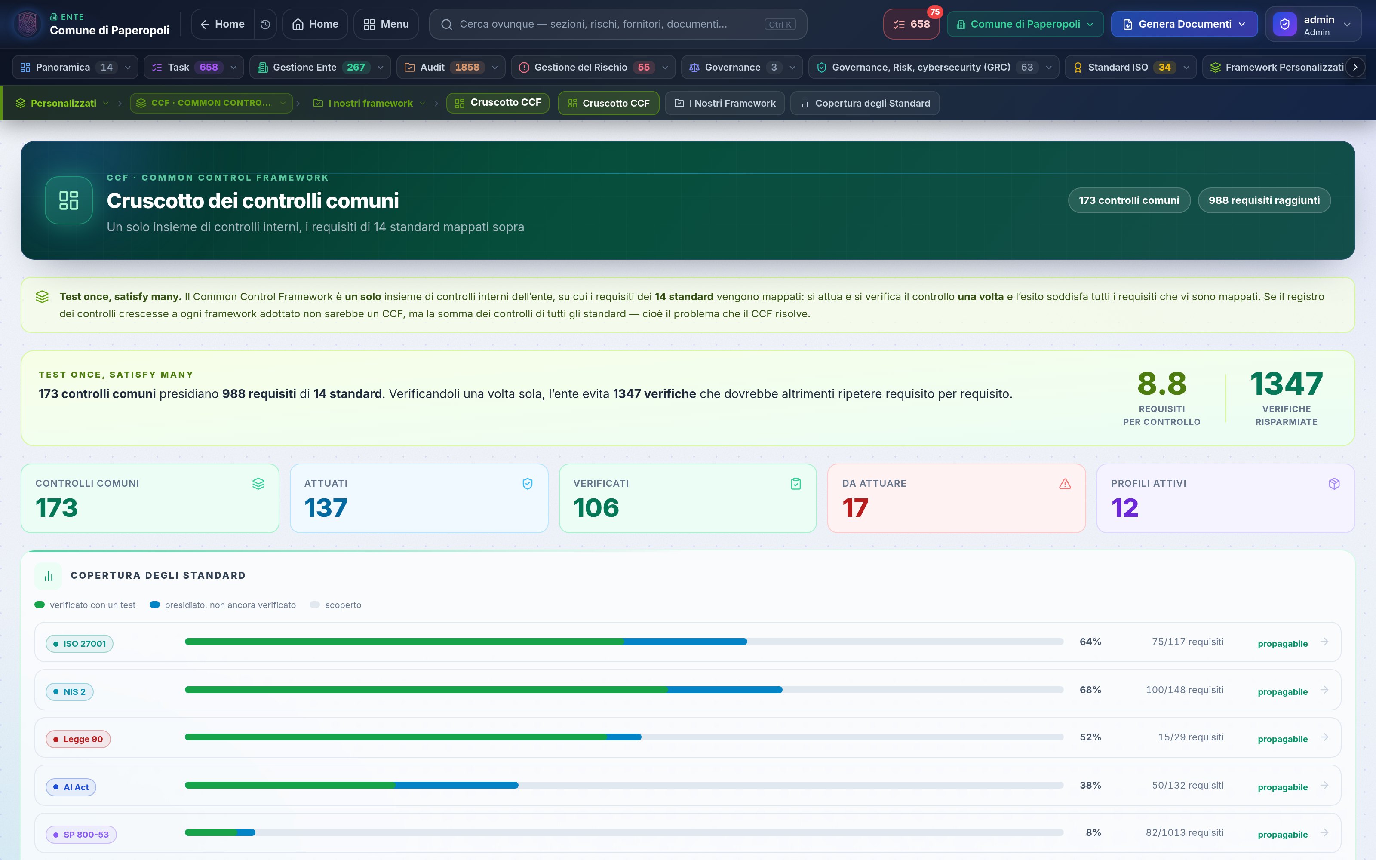
Task: Open the Legge 90 row arrow
Action: (1324, 737)
